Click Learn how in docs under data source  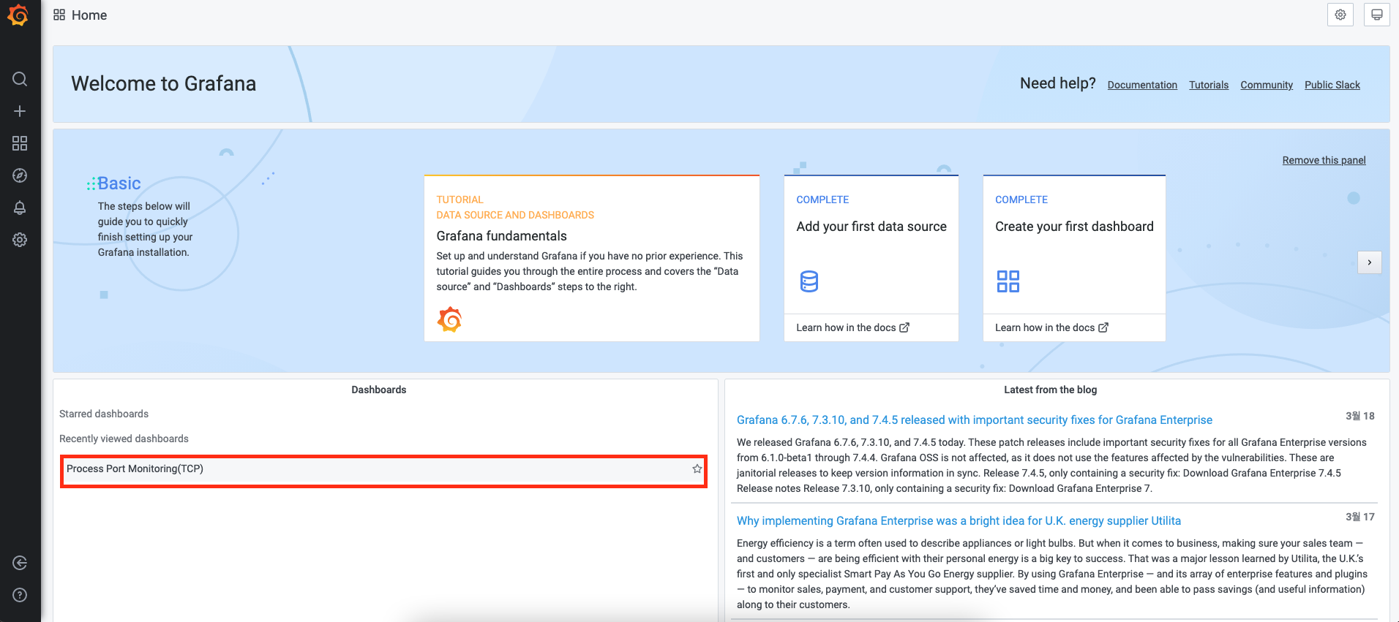pyautogui.click(x=852, y=327)
